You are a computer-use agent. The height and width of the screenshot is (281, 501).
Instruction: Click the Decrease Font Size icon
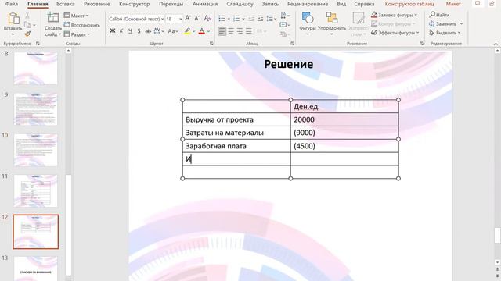pyautogui.click(x=197, y=19)
